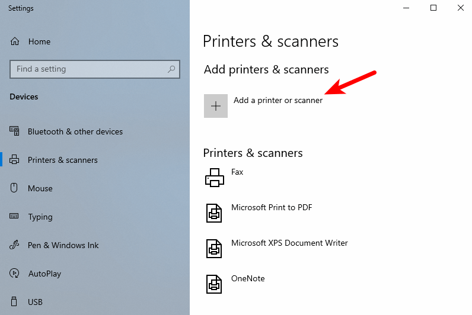Select the OneNote printer entry text
Screen dimensions: 472x315
(x=248, y=278)
